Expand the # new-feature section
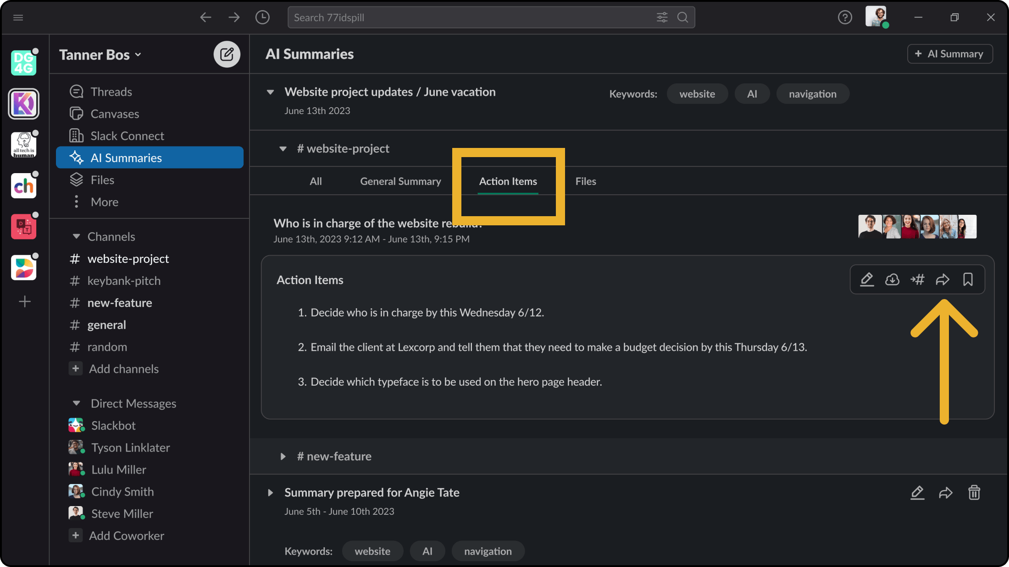 pyautogui.click(x=283, y=457)
